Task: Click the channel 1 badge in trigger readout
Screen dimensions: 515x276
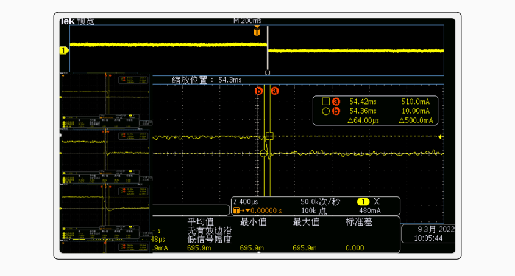Action: coord(363,202)
